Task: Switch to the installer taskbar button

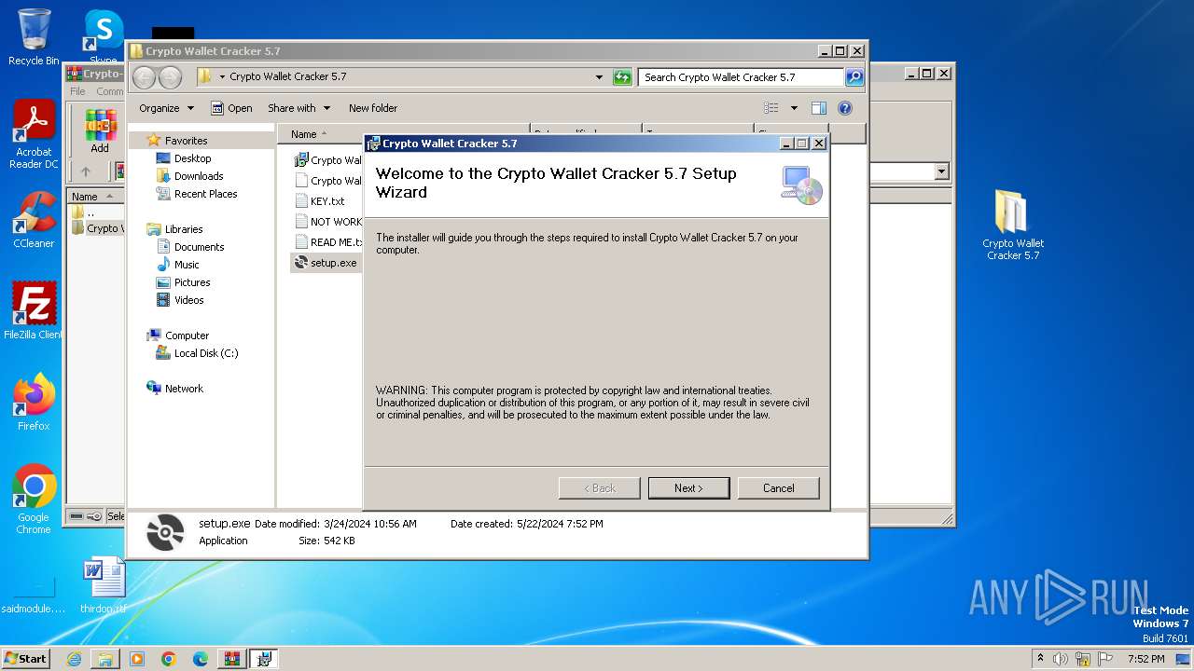Action: click(x=264, y=659)
